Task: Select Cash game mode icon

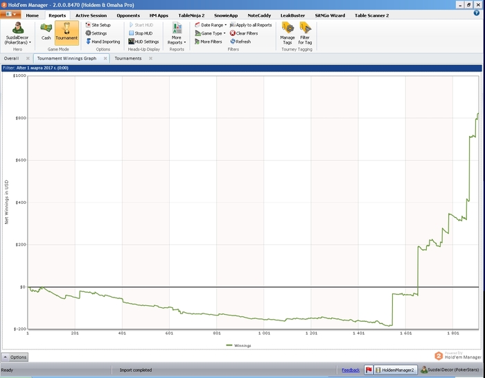Action: [46, 31]
